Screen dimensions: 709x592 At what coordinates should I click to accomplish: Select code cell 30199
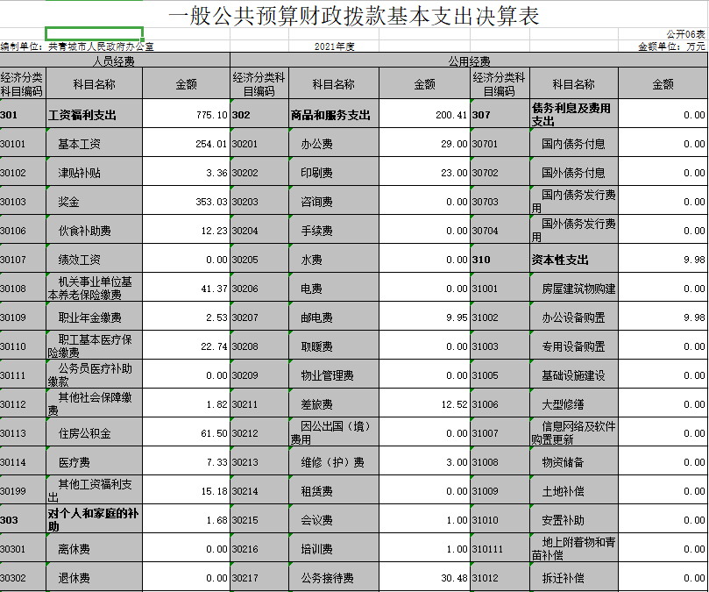pos(23,491)
